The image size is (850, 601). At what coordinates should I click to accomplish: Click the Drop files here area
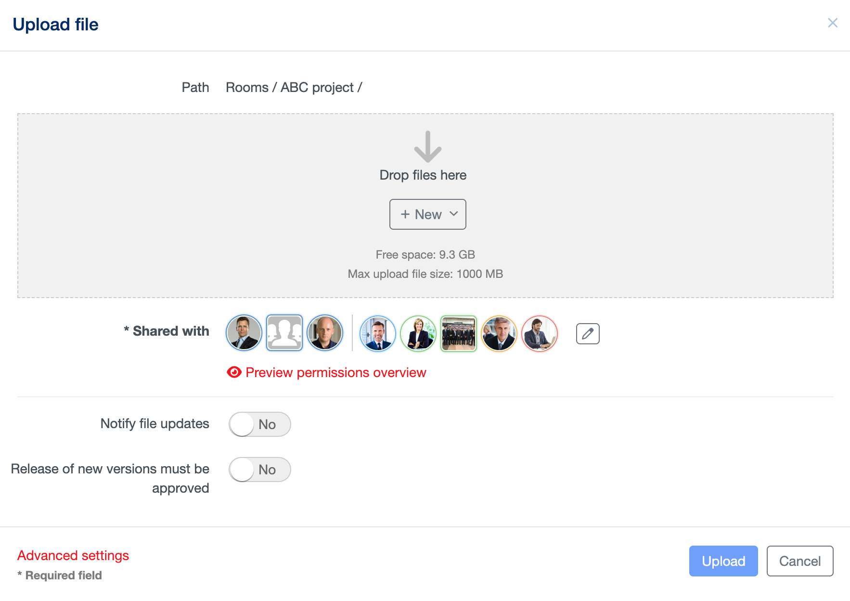coord(423,175)
